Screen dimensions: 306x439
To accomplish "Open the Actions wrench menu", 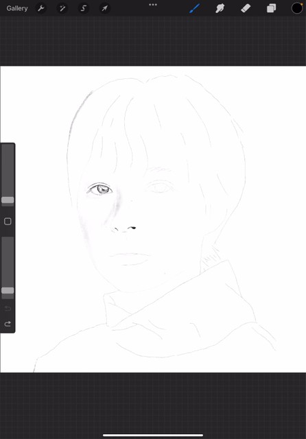I will [x=41, y=8].
